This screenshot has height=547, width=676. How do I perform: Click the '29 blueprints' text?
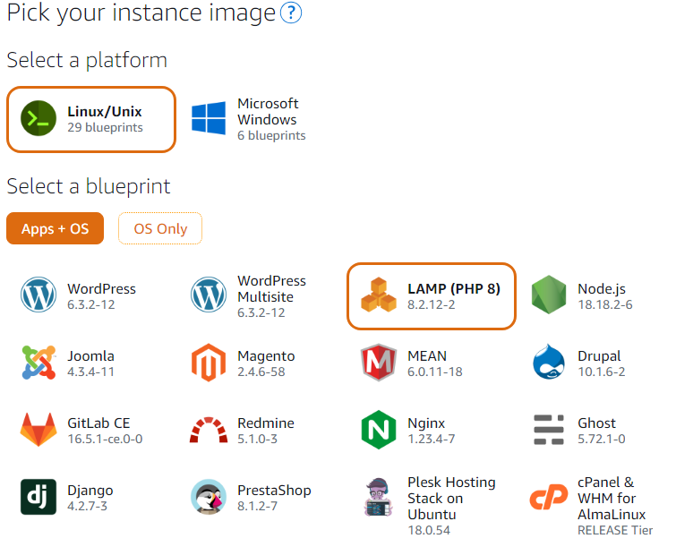pos(105,128)
